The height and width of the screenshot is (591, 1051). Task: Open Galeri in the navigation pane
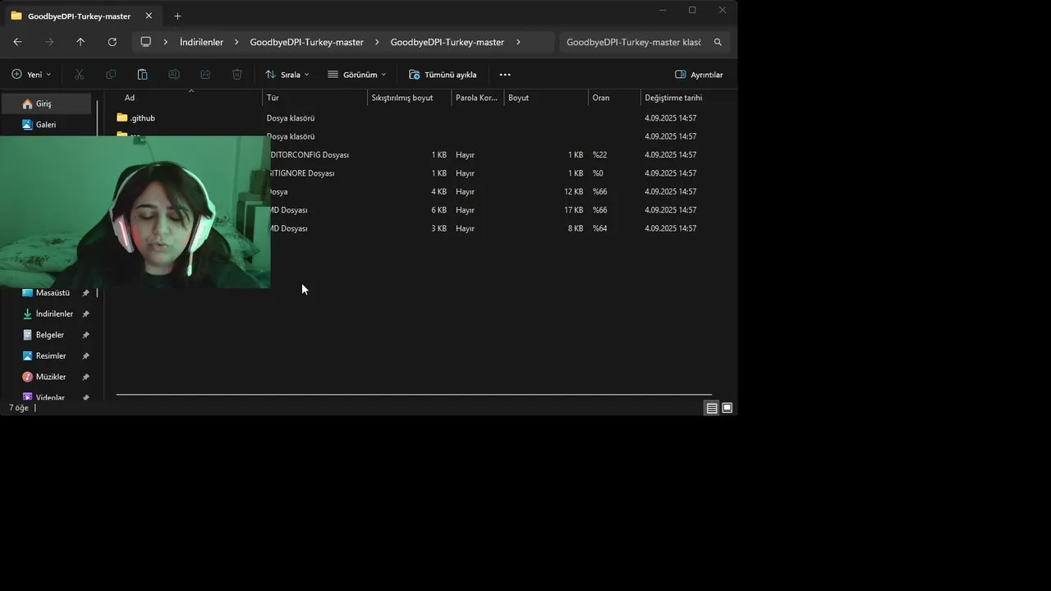[46, 125]
